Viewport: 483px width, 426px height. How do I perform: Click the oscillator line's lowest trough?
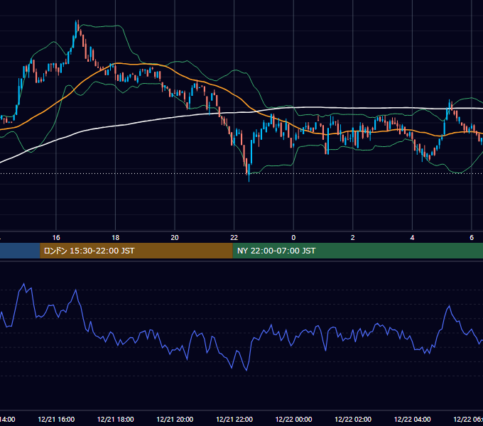(x=246, y=370)
